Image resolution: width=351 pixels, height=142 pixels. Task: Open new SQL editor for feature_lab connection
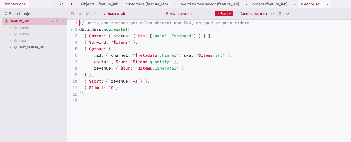tap(58, 21)
